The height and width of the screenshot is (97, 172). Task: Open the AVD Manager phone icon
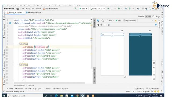150,8
